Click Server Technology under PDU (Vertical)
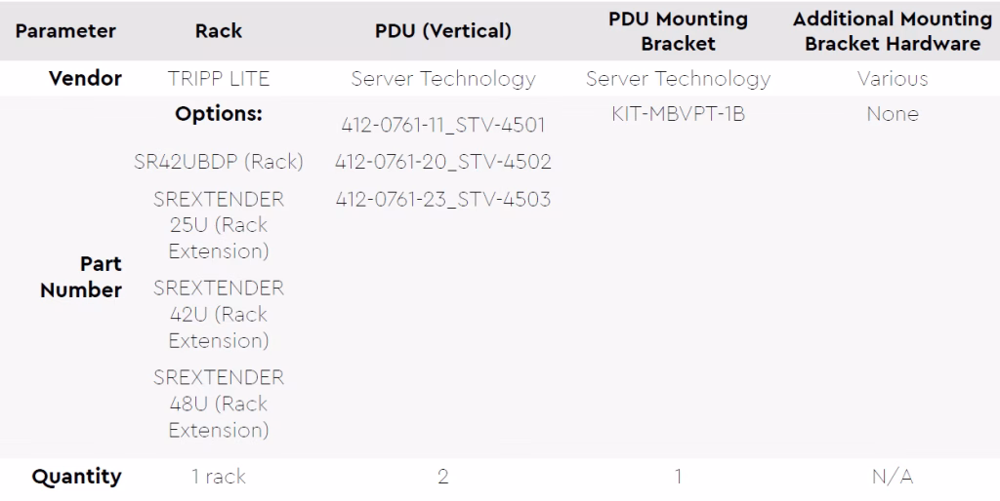This screenshot has width=1000, height=501. pyautogui.click(x=443, y=78)
